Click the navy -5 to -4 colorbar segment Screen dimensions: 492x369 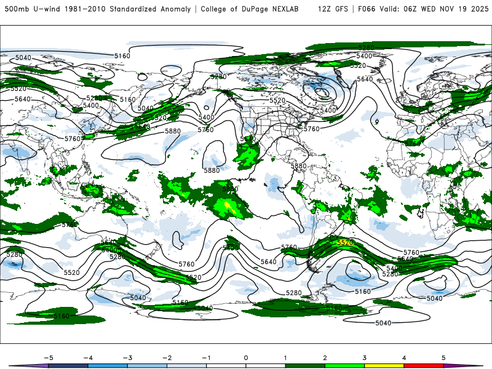coord(68,366)
